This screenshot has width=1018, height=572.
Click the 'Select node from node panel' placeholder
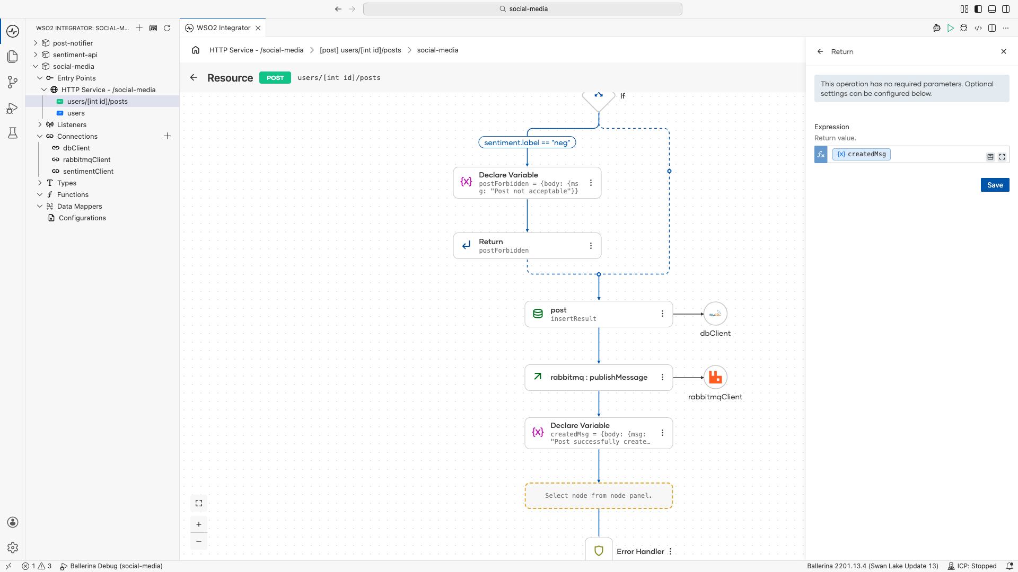coord(599,496)
